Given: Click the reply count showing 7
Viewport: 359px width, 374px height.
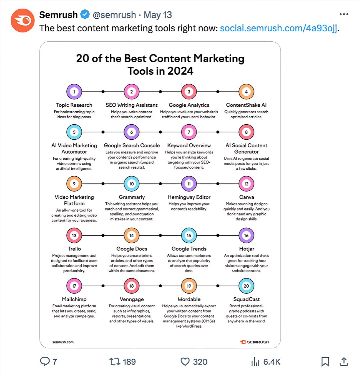Looking at the screenshot, I should coord(54,362).
